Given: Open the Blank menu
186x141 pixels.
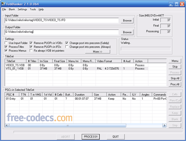Looking at the screenshot, I should [x=12, y=9].
